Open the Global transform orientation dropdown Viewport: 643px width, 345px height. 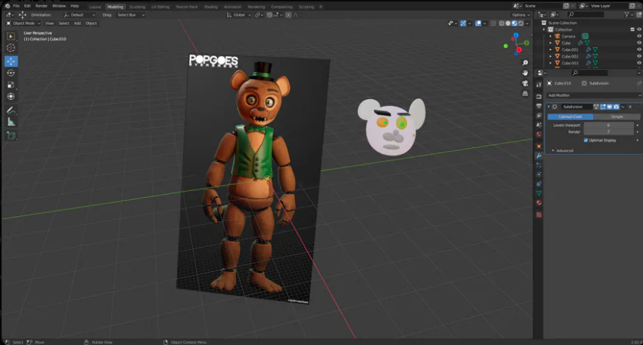pyautogui.click(x=239, y=15)
